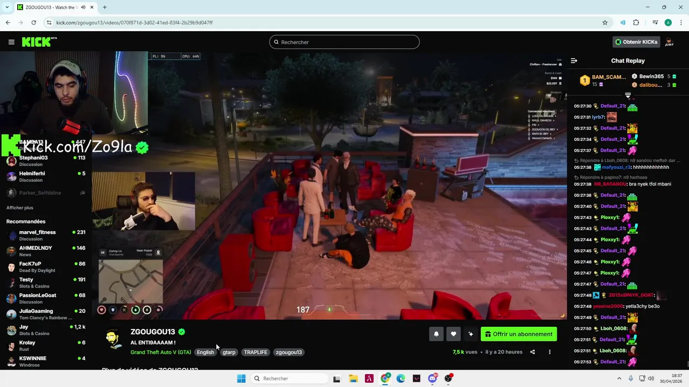Select dalibou in gift leaderboard

(x=653, y=85)
